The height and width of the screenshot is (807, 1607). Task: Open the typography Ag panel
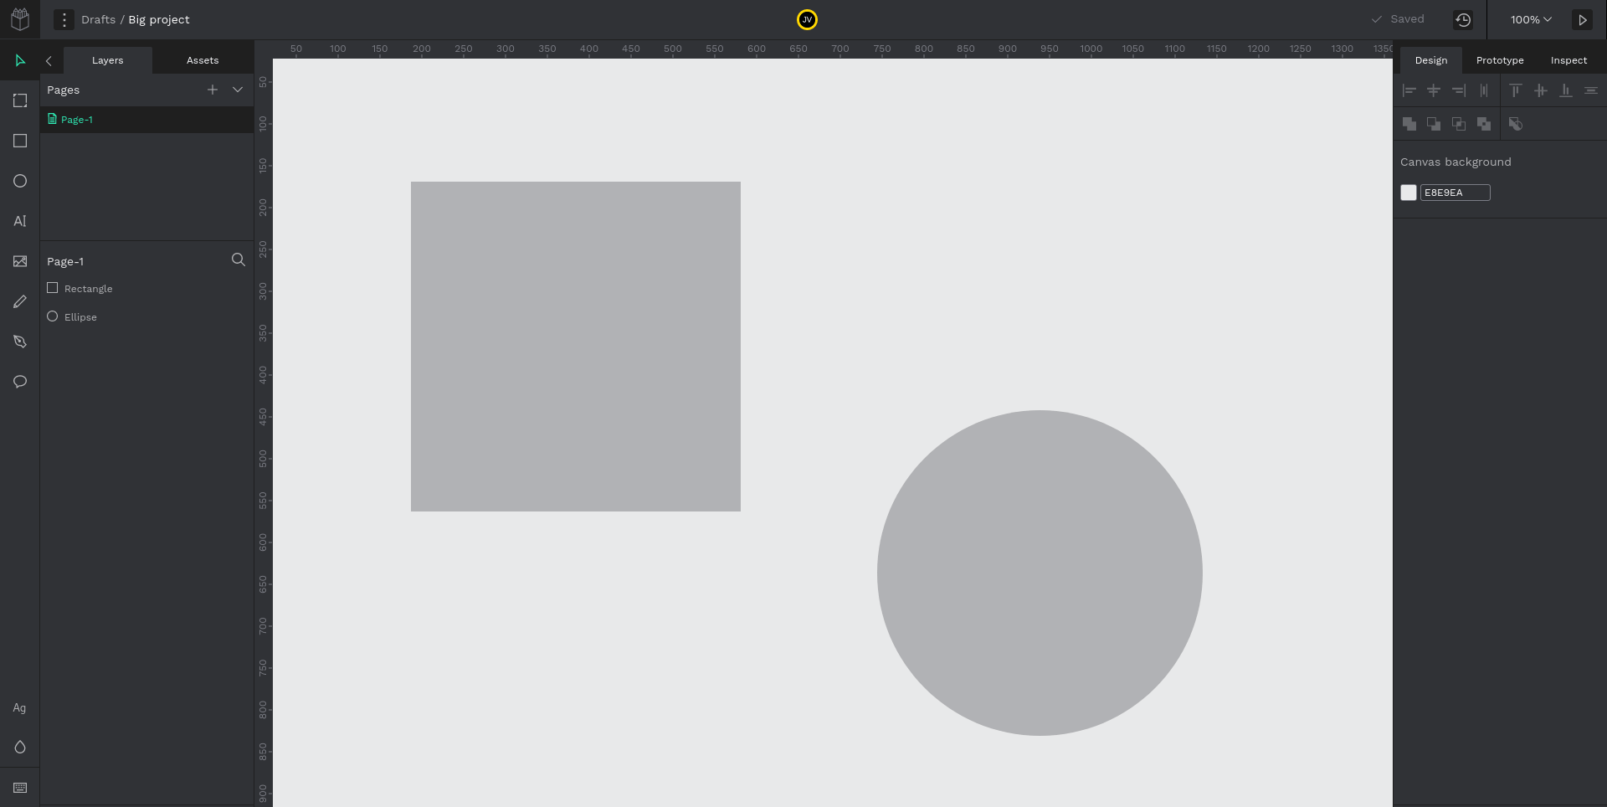click(19, 707)
